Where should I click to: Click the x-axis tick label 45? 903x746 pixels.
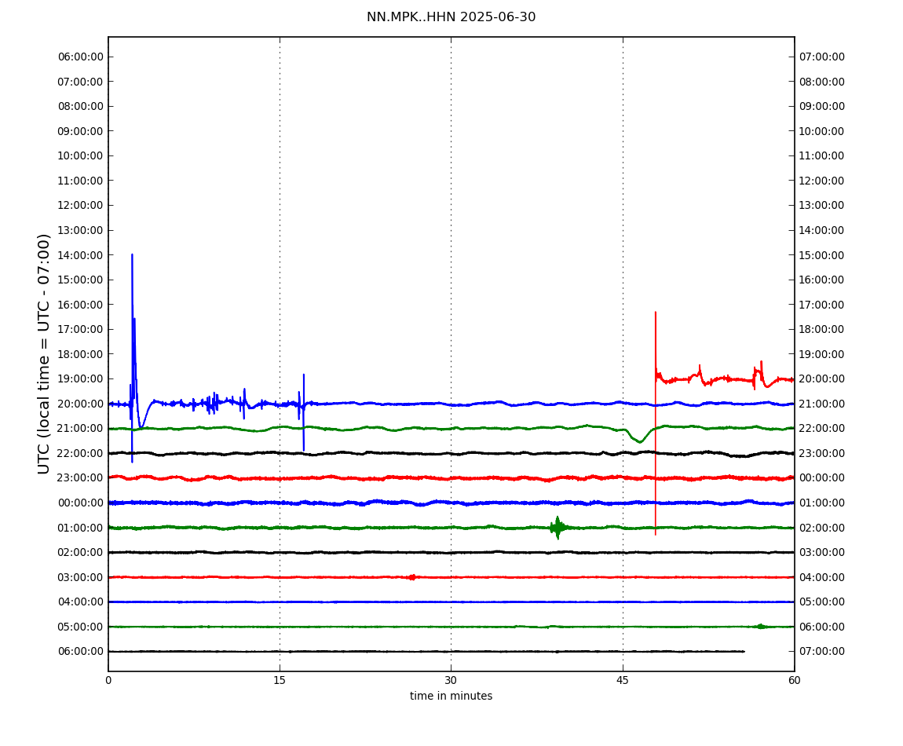point(623,680)
